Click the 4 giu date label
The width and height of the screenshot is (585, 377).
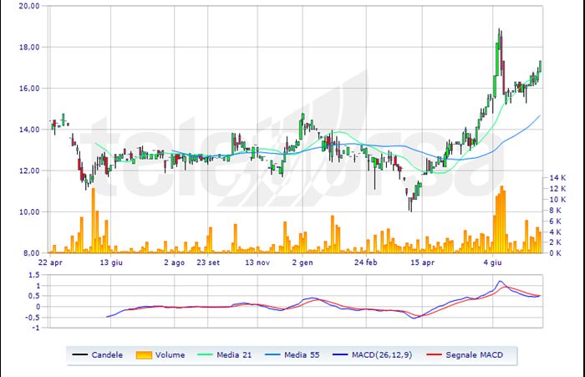(x=492, y=262)
